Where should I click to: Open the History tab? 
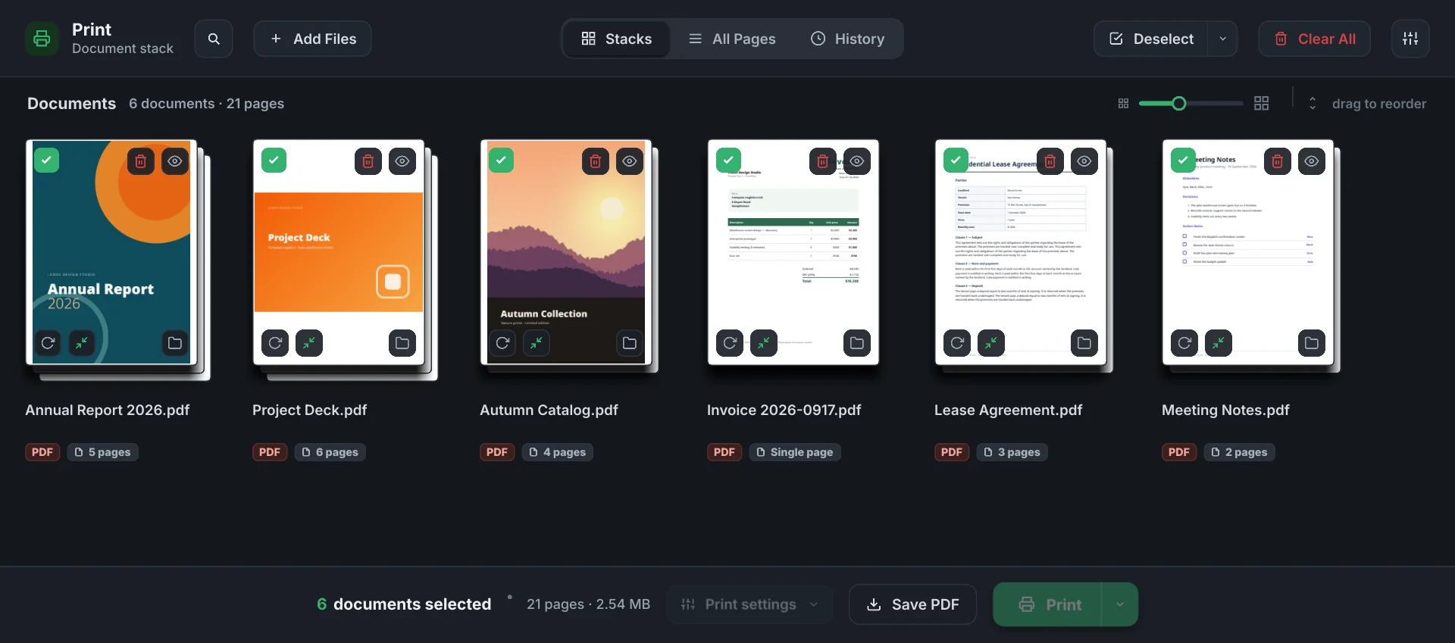pyautogui.click(x=848, y=39)
